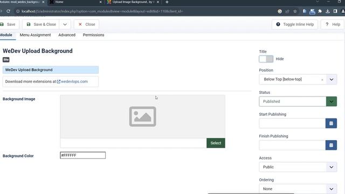Open Start Publishing calendar picker
The width and height of the screenshot is (345, 194).
coord(331,123)
